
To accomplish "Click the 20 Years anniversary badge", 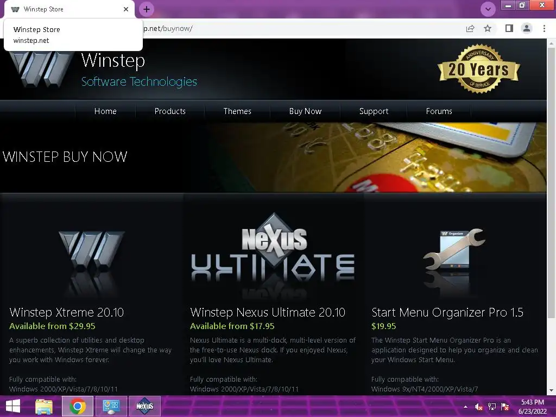I will pos(479,68).
